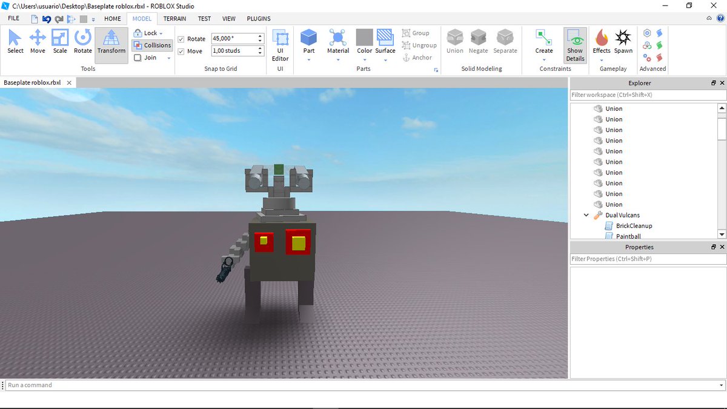Image resolution: width=727 pixels, height=409 pixels.
Task: Switch to the VIEW ribbon tab
Action: pyautogui.click(x=229, y=19)
